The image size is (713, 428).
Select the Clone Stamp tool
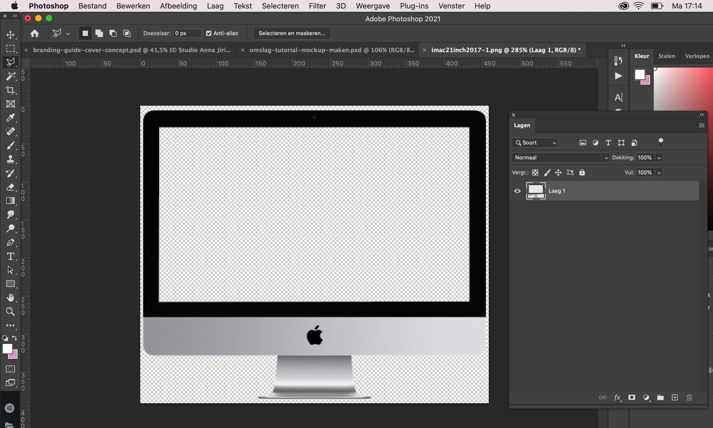coord(10,159)
